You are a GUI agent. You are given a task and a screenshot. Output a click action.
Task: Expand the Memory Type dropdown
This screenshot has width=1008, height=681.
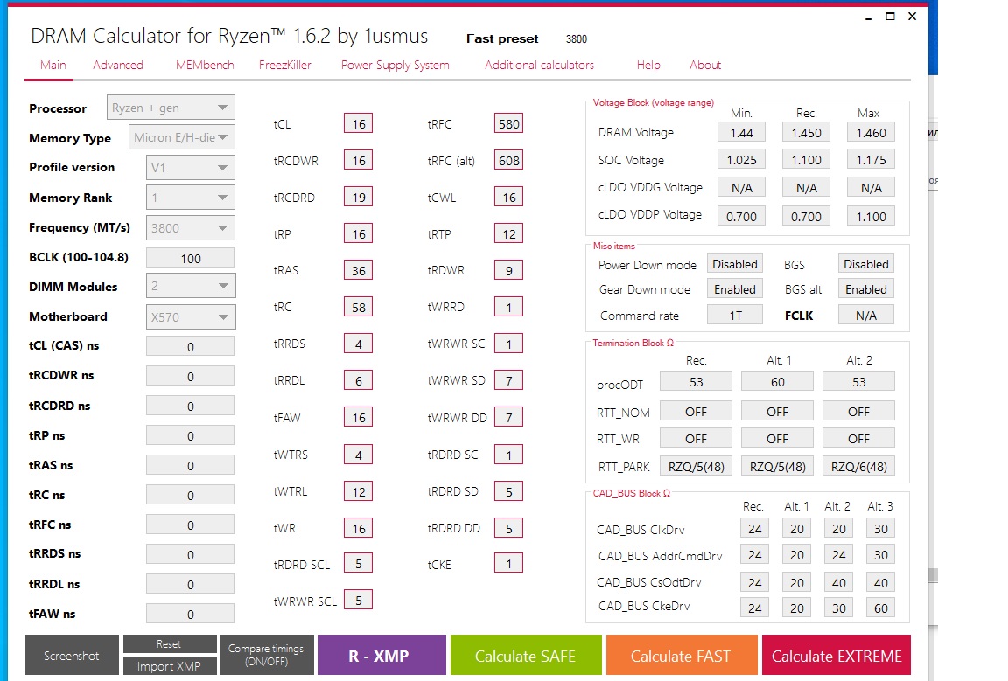click(x=181, y=137)
